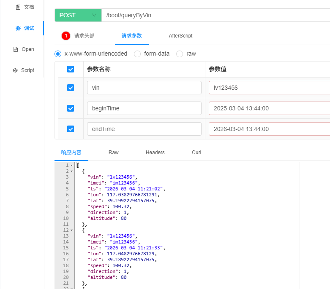Screen dimensions: 330x289
Task: Click the beginTime value input field
Action: pos(270,108)
